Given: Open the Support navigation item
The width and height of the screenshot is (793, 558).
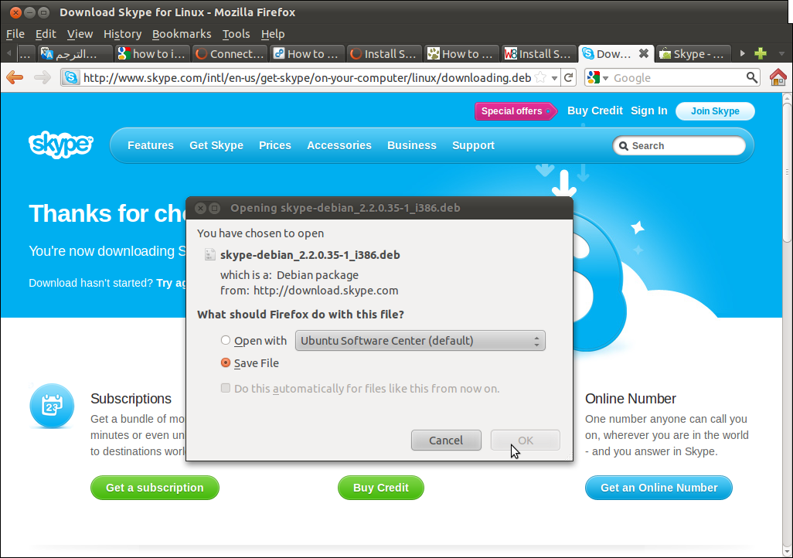Looking at the screenshot, I should pos(473,145).
